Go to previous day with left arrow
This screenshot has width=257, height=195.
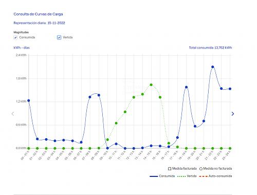[13, 114]
